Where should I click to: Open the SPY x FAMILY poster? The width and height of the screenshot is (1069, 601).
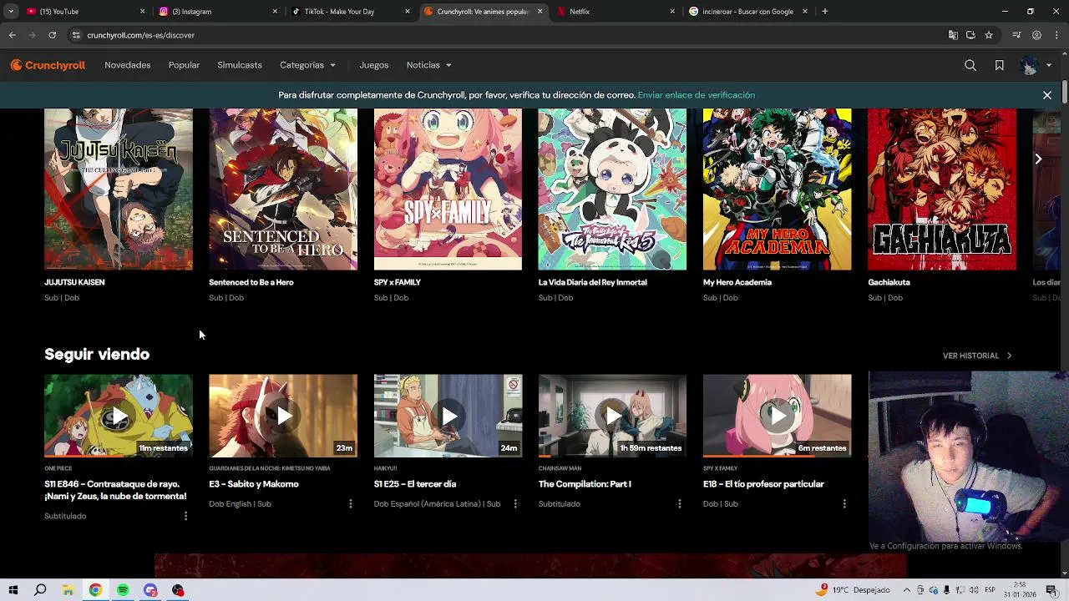448,189
